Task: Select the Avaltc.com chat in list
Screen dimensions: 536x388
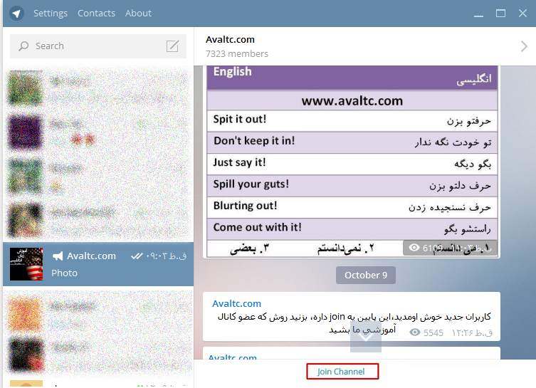Action: click(x=98, y=264)
